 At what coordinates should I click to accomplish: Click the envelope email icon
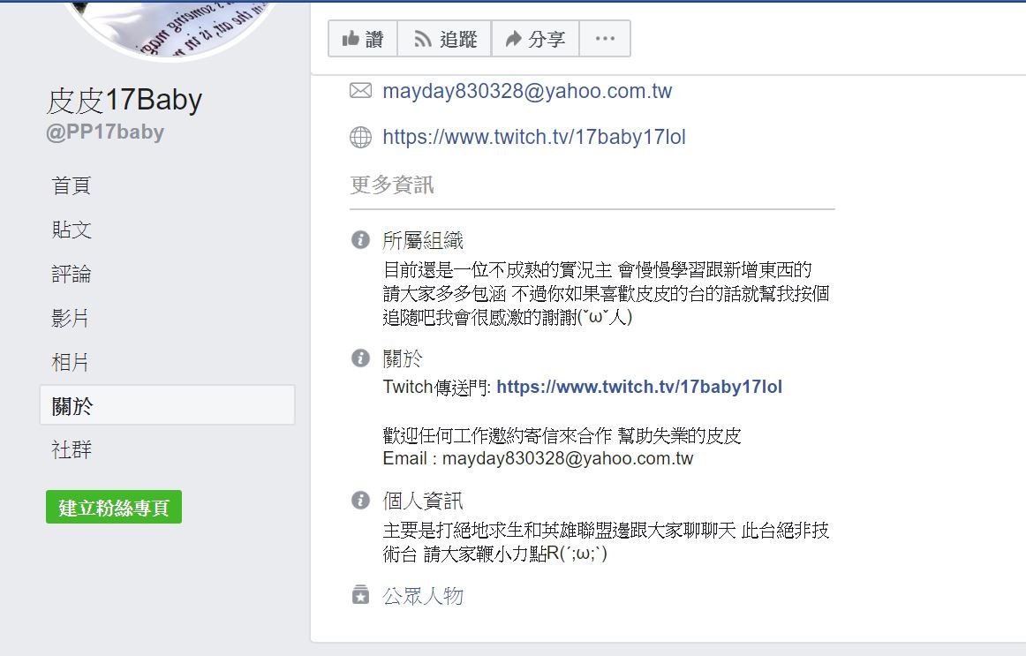pyautogui.click(x=360, y=91)
